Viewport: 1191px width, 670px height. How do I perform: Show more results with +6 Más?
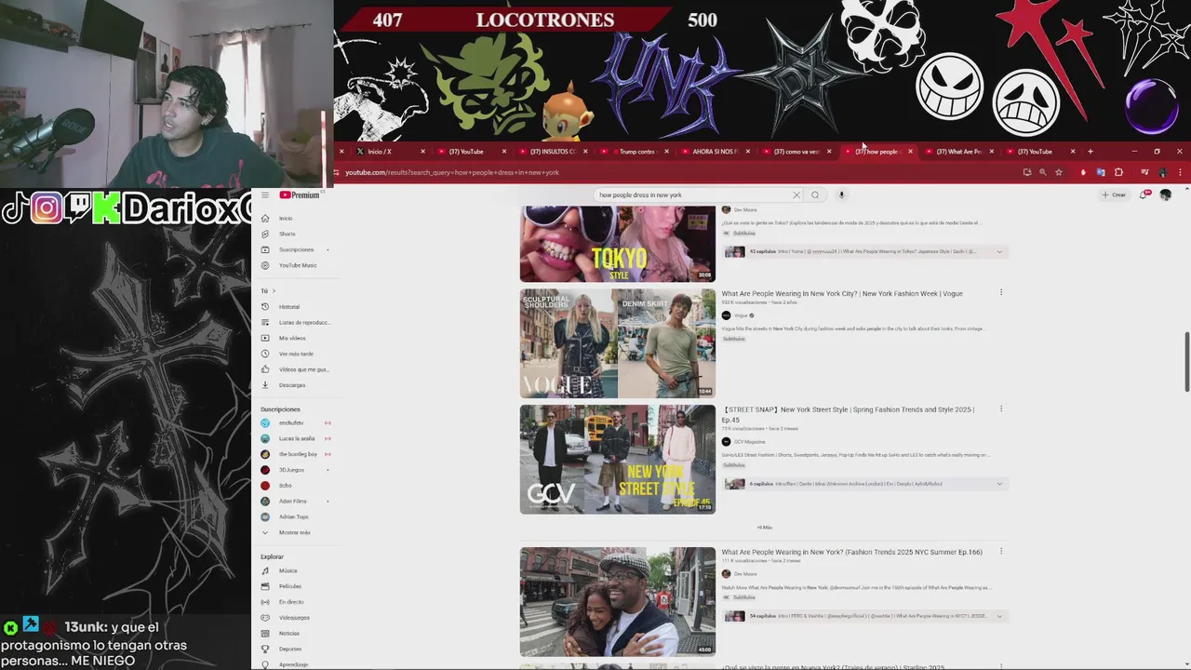coord(764,528)
